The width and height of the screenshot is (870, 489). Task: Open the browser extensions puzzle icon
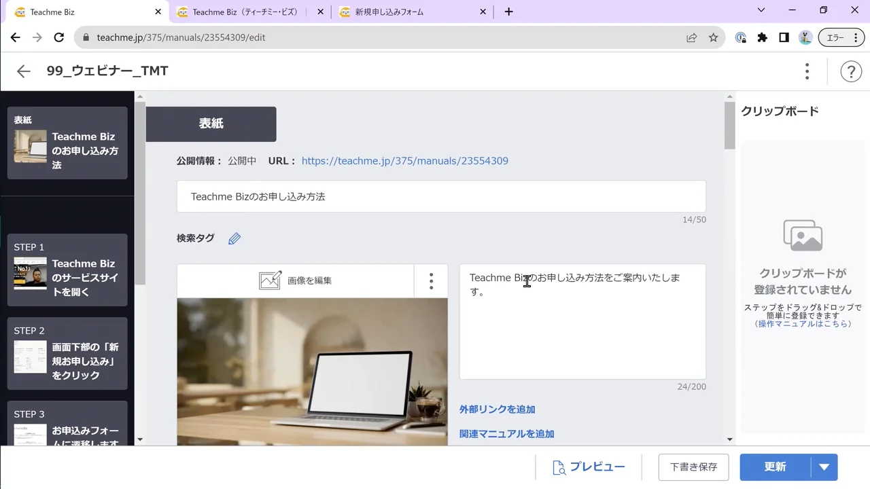pos(763,38)
